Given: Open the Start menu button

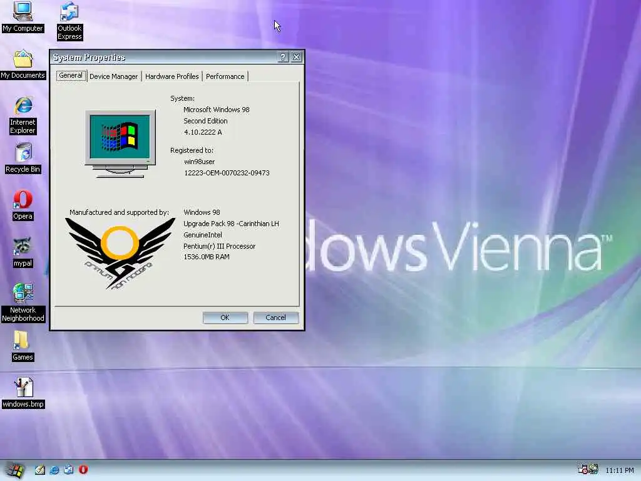Looking at the screenshot, I should [x=14, y=470].
